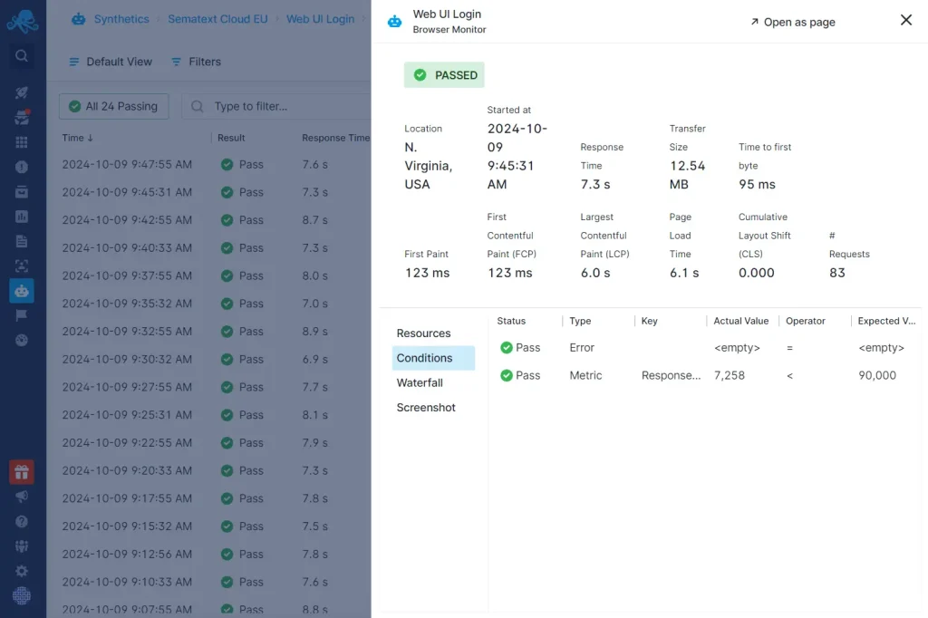Click the Sematext octopus logo
The height and width of the screenshot is (618, 928).
pyautogui.click(x=23, y=22)
